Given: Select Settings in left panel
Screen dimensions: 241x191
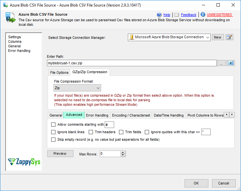Looking at the screenshot, I should pos(14,37).
